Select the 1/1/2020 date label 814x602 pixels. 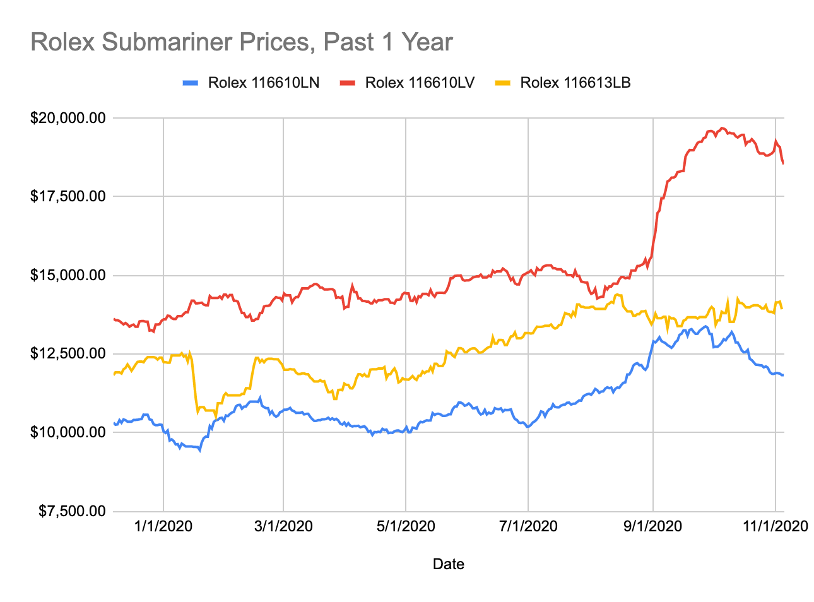click(163, 526)
